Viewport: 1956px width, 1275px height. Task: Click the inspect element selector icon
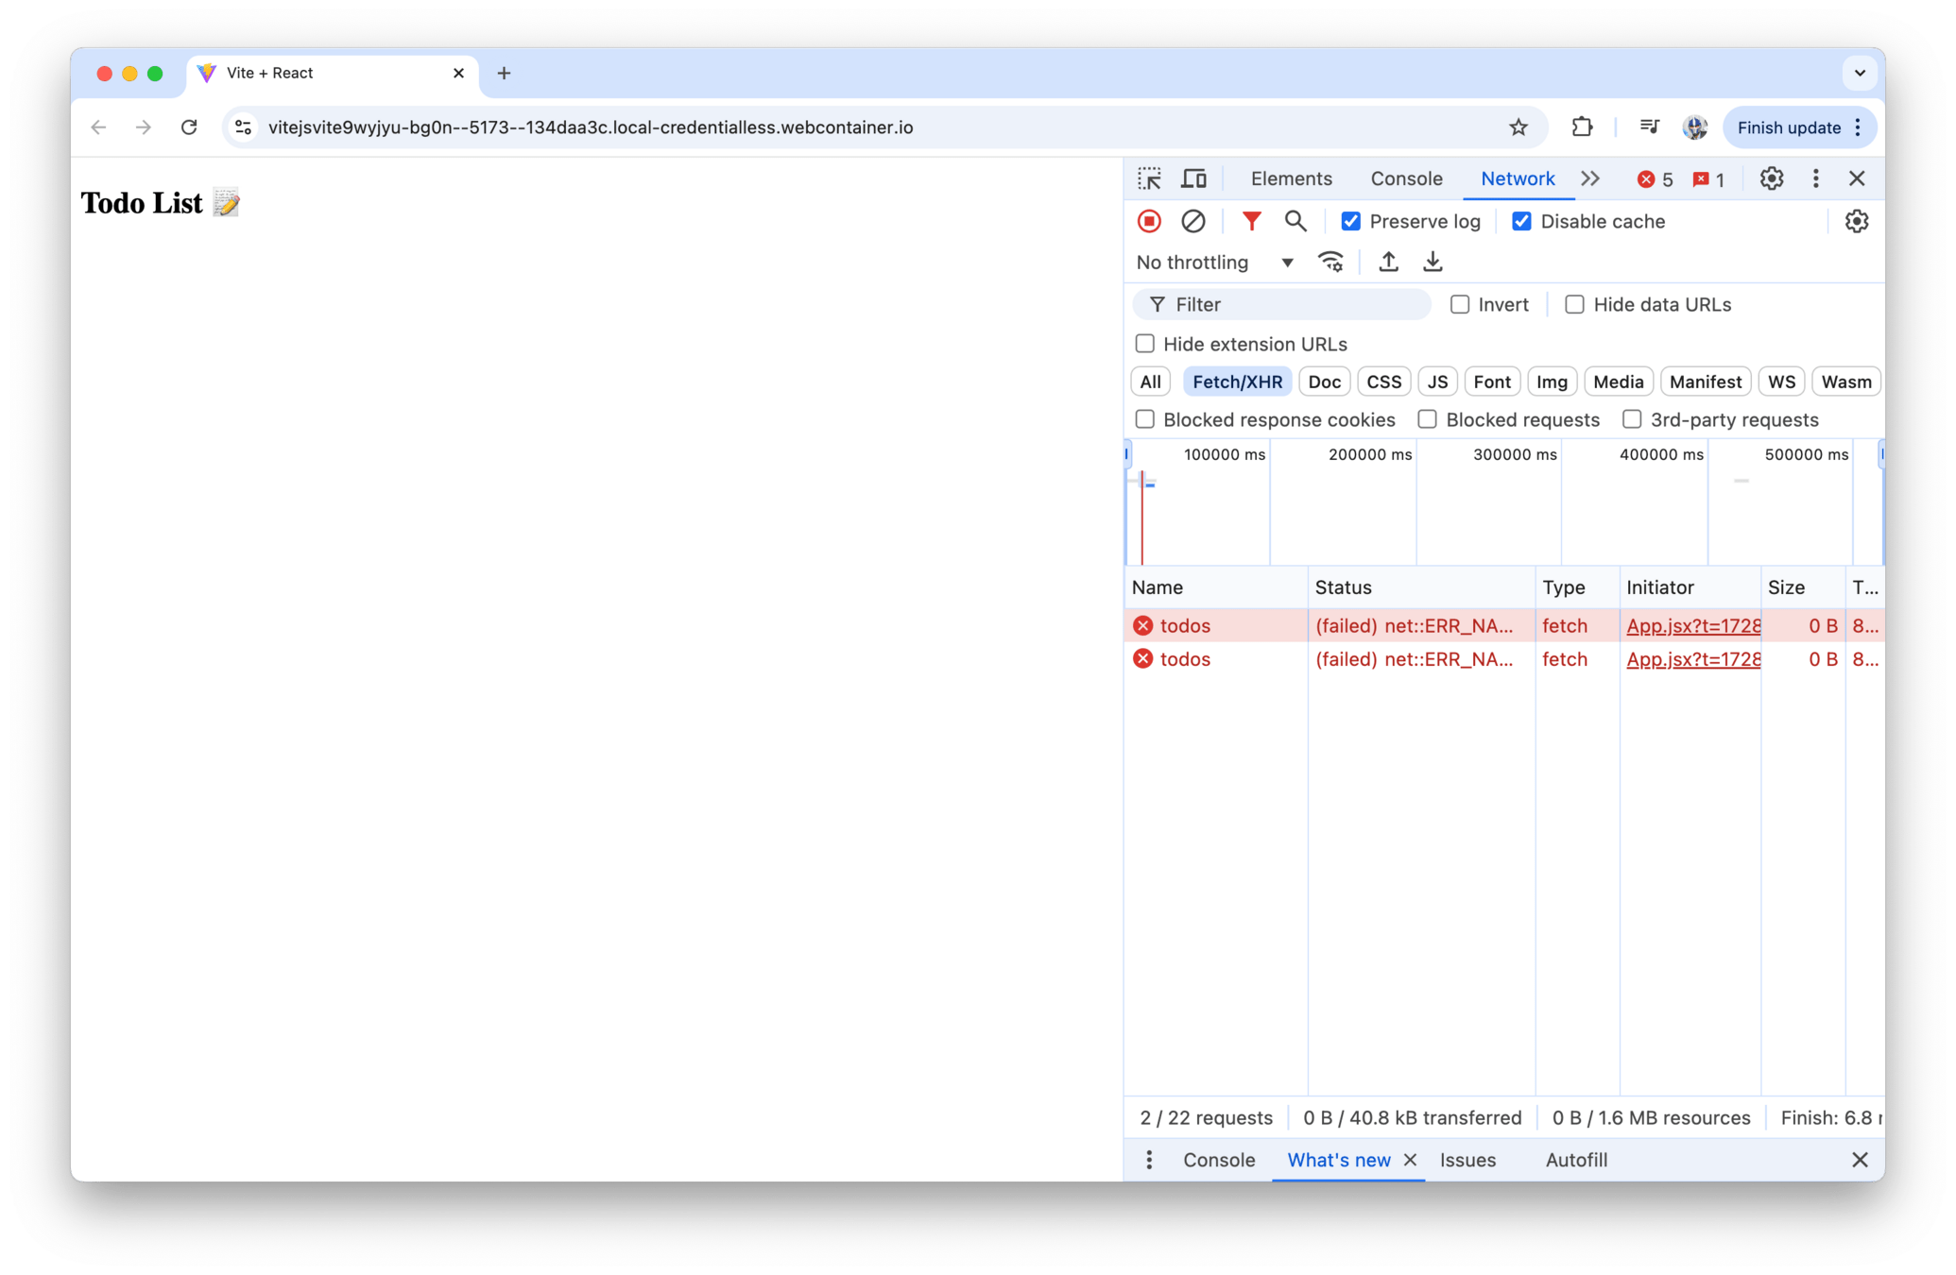pos(1149,178)
